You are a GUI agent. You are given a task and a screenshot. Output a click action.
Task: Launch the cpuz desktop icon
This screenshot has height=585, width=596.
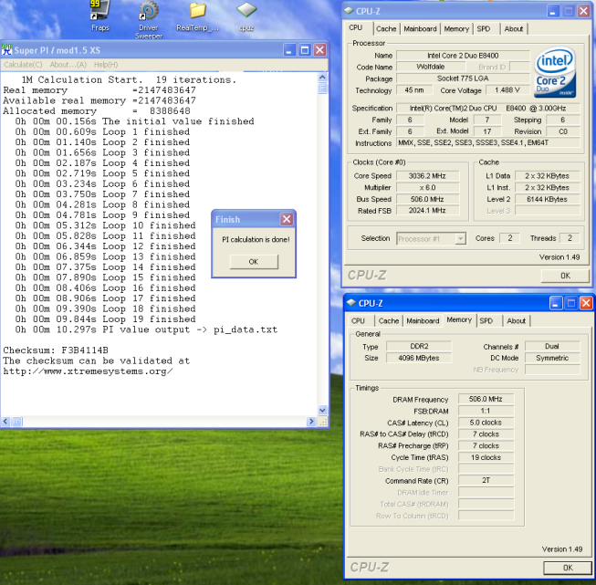coord(246,16)
